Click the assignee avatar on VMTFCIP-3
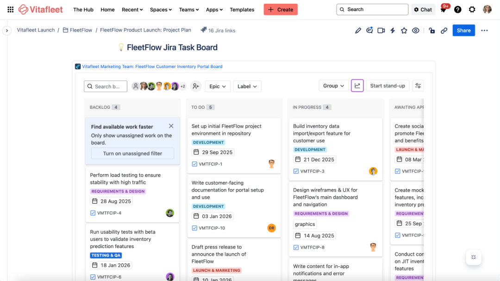 [x=373, y=171]
